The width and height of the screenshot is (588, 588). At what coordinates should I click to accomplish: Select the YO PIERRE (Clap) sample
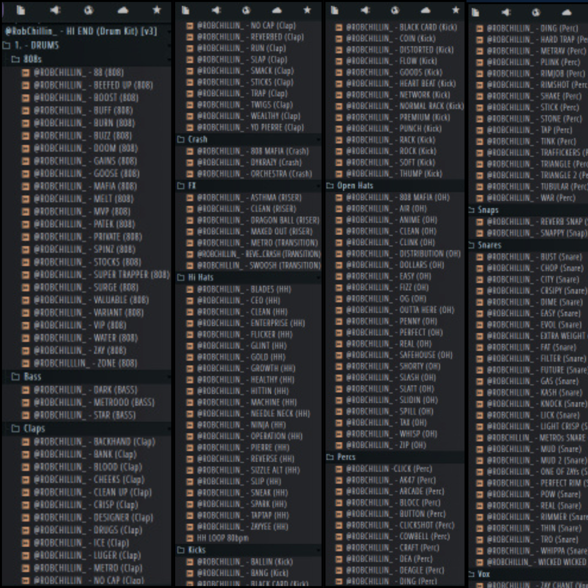(250, 127)
